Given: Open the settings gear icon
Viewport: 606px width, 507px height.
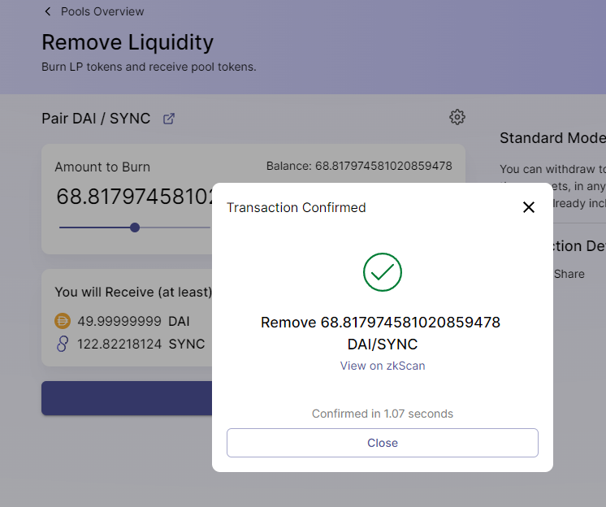Looking at the screenshot, I should [x=457, y=117].
